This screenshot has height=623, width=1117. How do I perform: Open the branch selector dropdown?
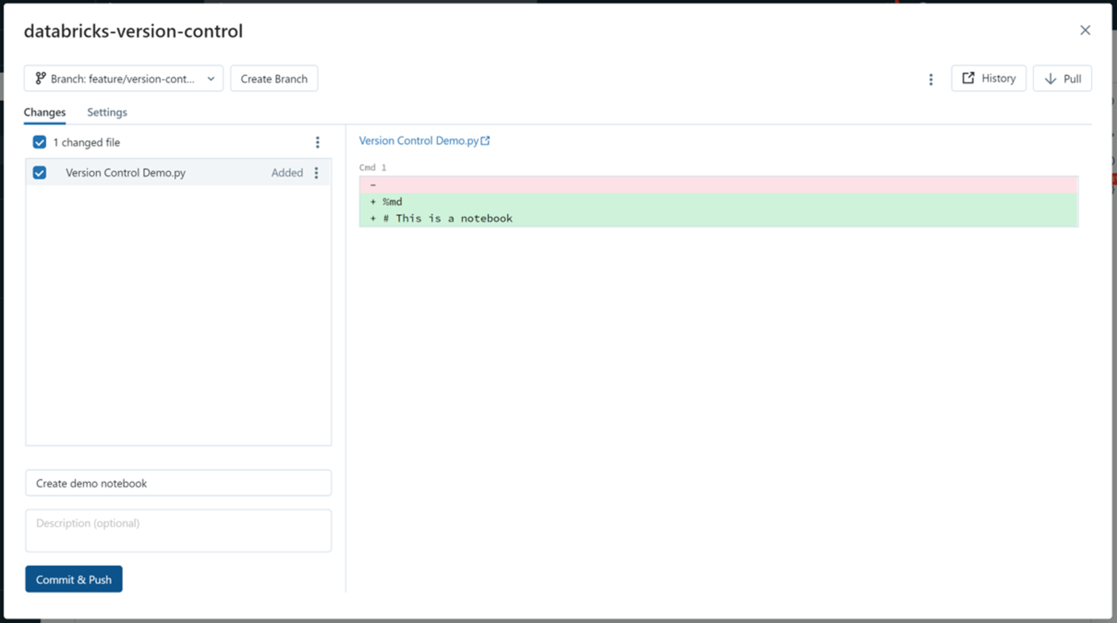click(x=124, y=79)
